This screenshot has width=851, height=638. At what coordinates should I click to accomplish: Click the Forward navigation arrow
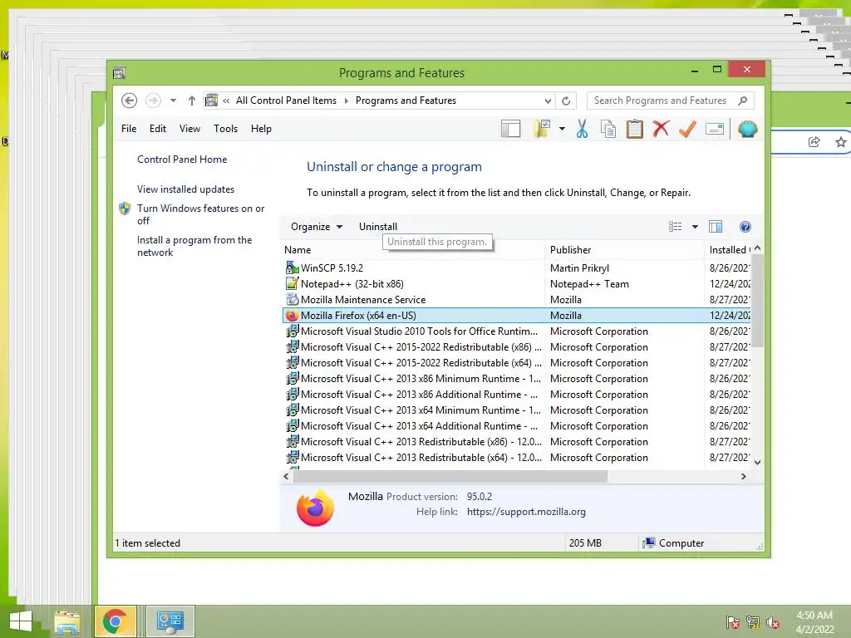coord(153,101)
